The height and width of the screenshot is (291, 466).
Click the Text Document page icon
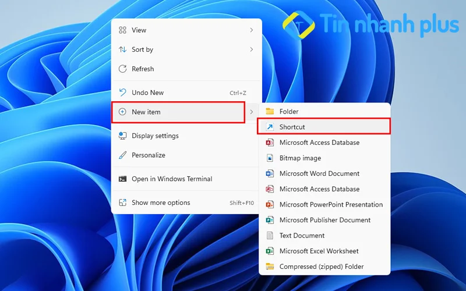pos(270,236)
